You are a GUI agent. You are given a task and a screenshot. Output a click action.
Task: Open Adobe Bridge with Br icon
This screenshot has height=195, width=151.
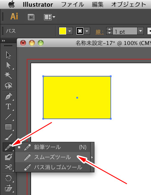tap(31, 17)
